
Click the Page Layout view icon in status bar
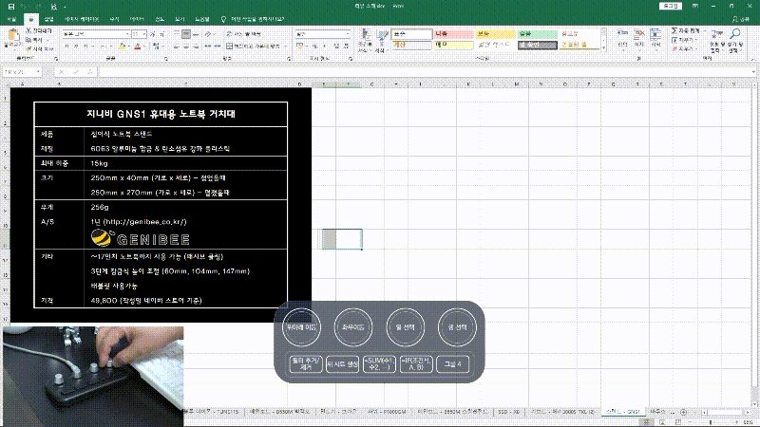click(662, 422)
